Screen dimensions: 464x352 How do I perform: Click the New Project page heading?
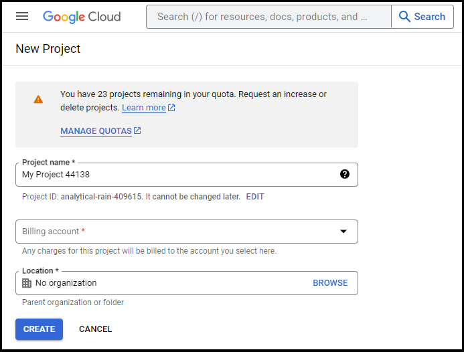pyautogui.click(x=48, y=49)
